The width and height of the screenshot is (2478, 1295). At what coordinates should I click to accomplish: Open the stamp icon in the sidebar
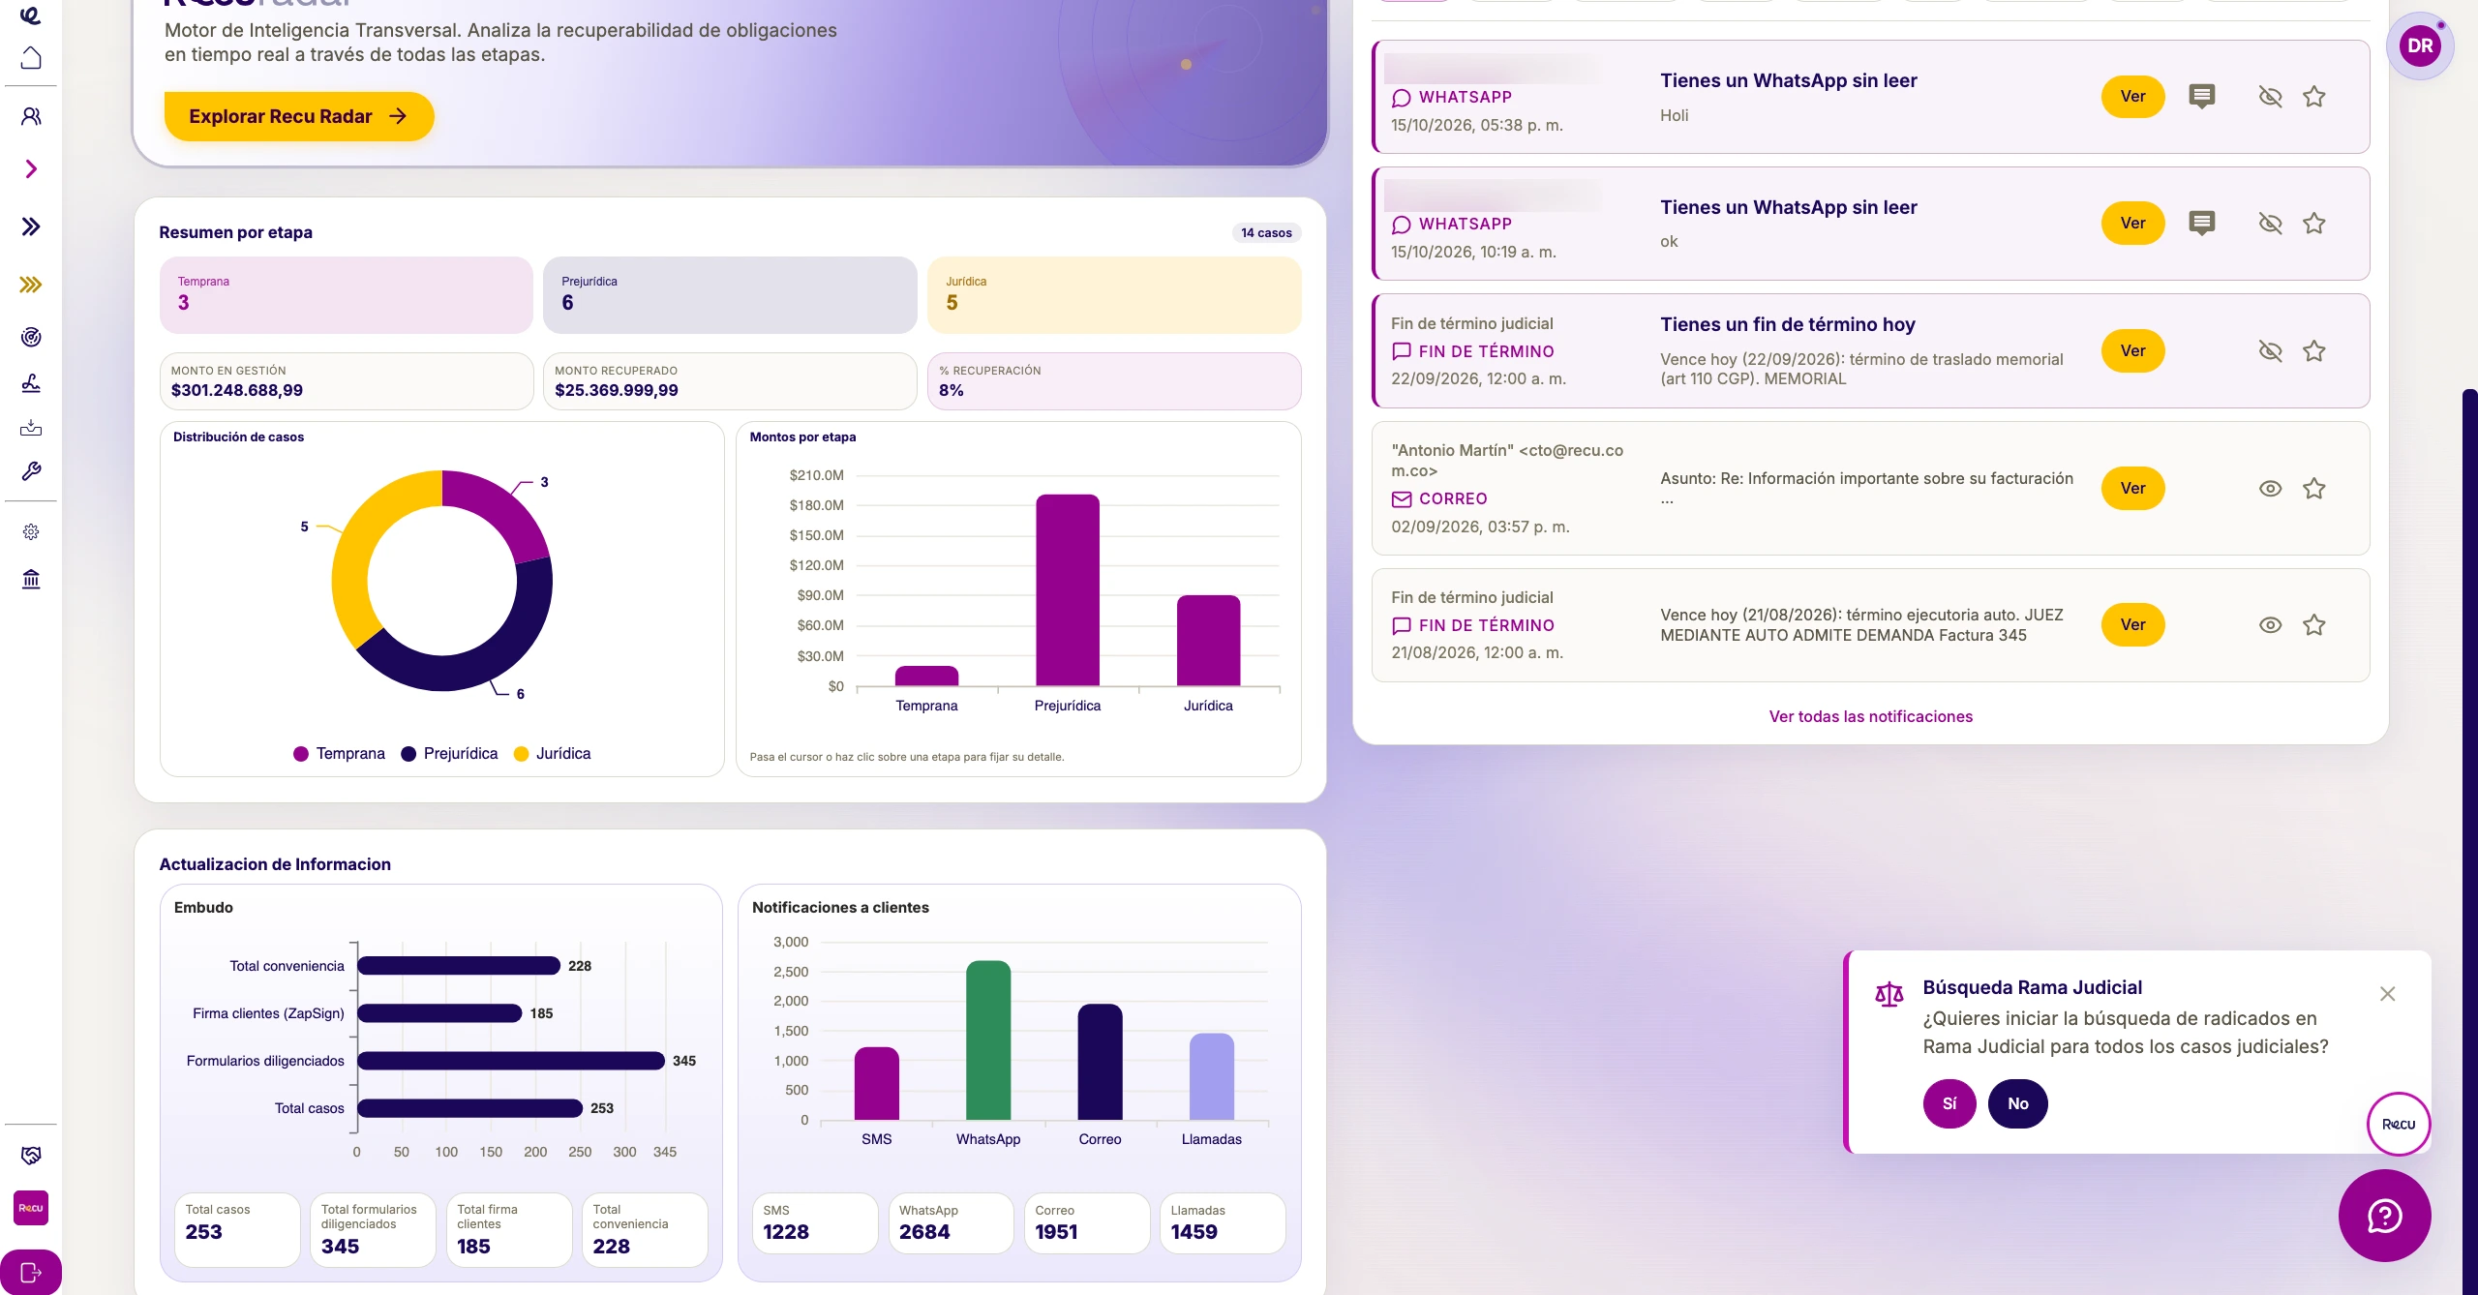pos(31,383)
